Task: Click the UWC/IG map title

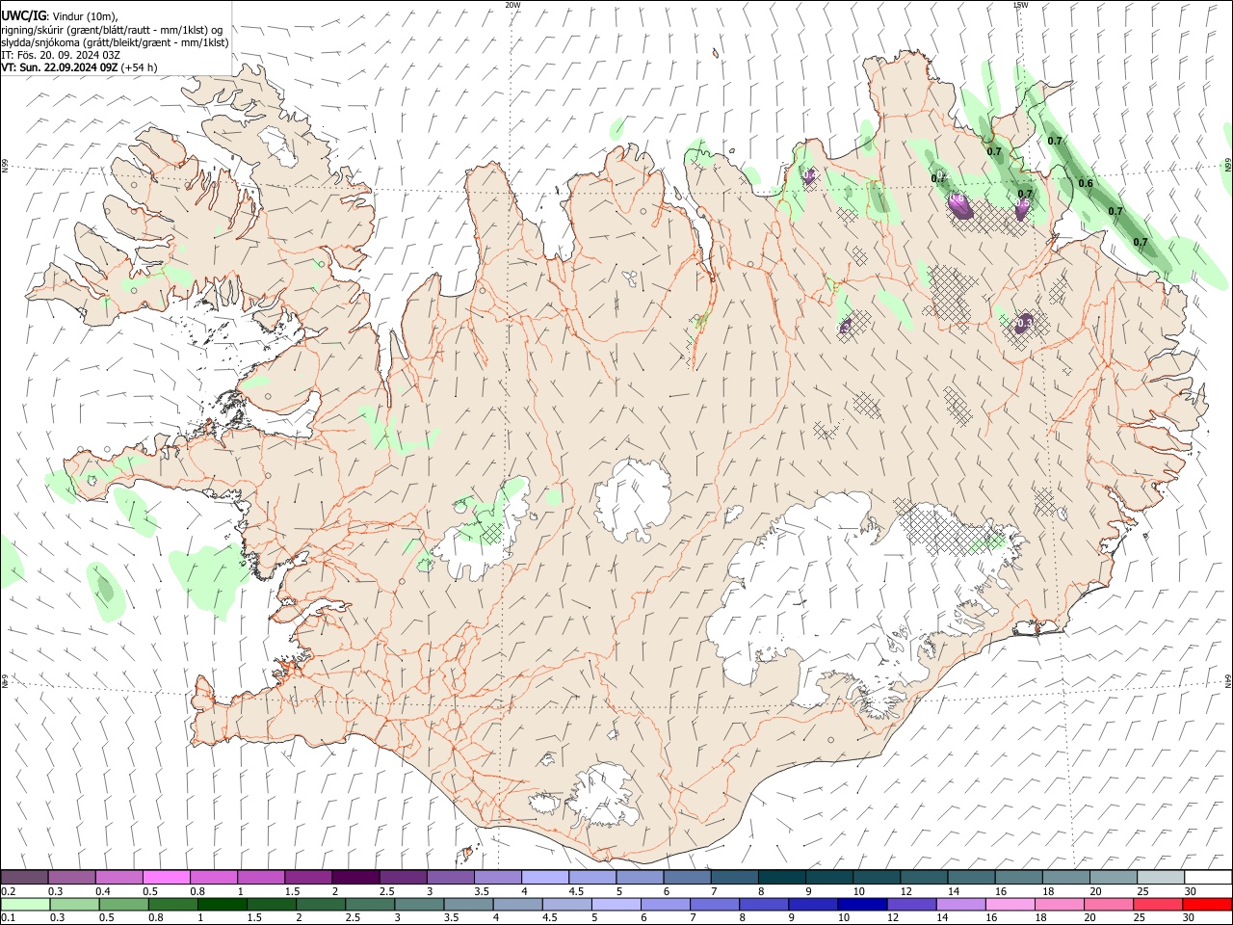Action: (x=24, y=16)
